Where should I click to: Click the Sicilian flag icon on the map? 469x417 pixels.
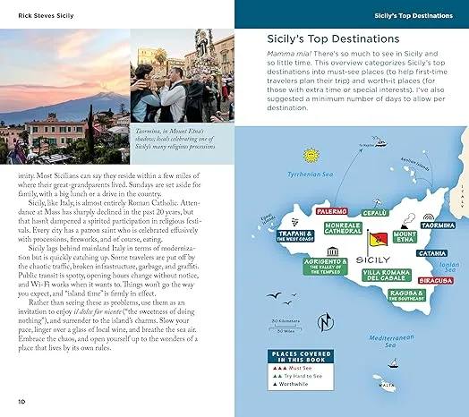point(377,242)
